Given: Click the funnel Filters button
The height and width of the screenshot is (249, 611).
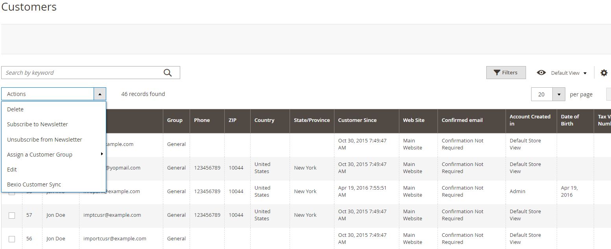Looking at the screenshot, I should click(x=506, y=73).
